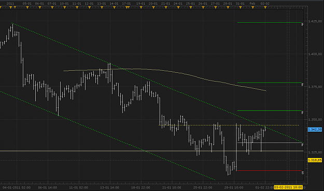Select the 12-01 date on top axis
324x191 pixels.
coord(89,4)
